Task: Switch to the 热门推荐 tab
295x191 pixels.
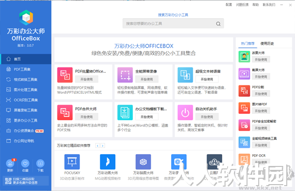Action: point(248,44)
